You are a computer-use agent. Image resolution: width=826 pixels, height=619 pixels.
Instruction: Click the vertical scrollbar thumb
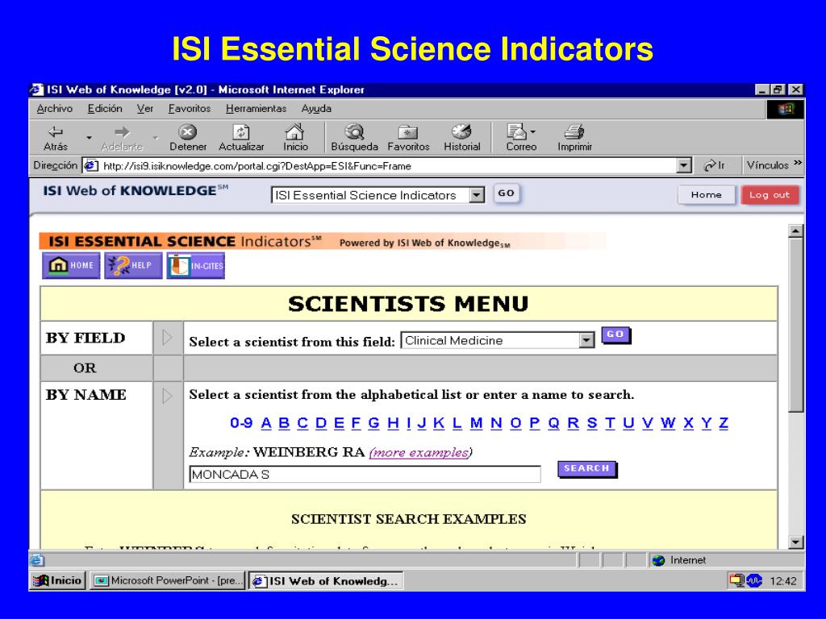[x=795, y=324]
